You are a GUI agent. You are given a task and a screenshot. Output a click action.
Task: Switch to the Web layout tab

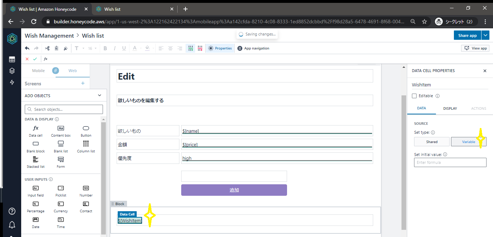pyautogui.click(x=72, y=71)
